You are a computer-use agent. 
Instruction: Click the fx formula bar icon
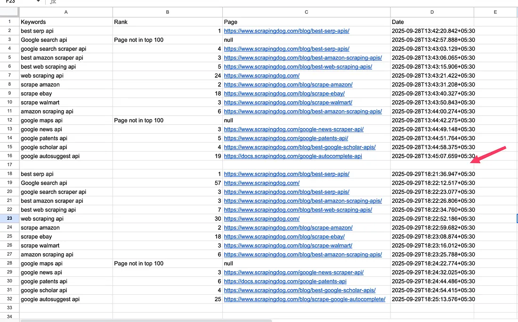[x=53, y=2]
